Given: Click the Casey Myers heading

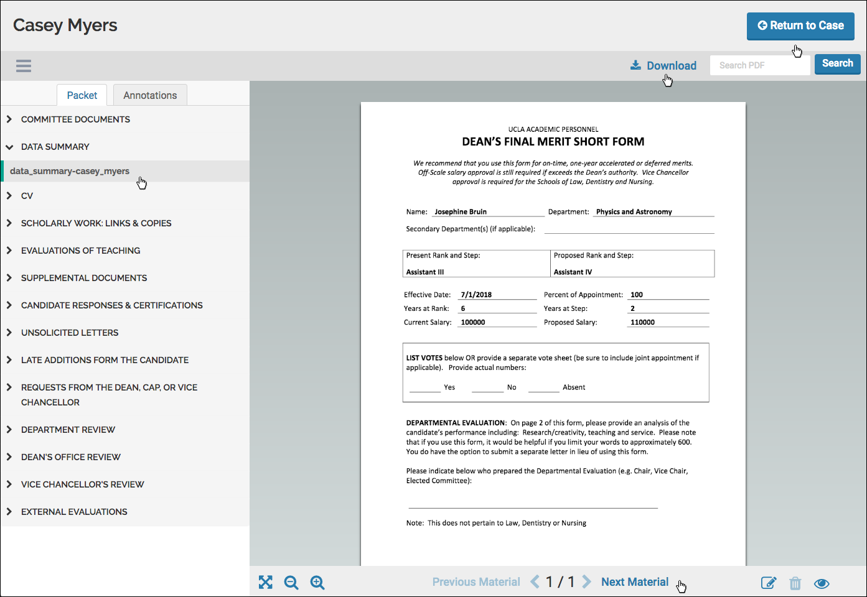Looking at the screenshot, I should (x=65, y=25).
